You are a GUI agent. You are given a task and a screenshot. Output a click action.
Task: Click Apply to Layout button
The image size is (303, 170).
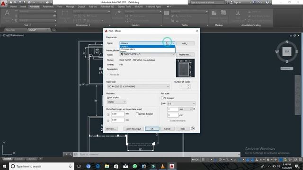[x=134, y=129]
